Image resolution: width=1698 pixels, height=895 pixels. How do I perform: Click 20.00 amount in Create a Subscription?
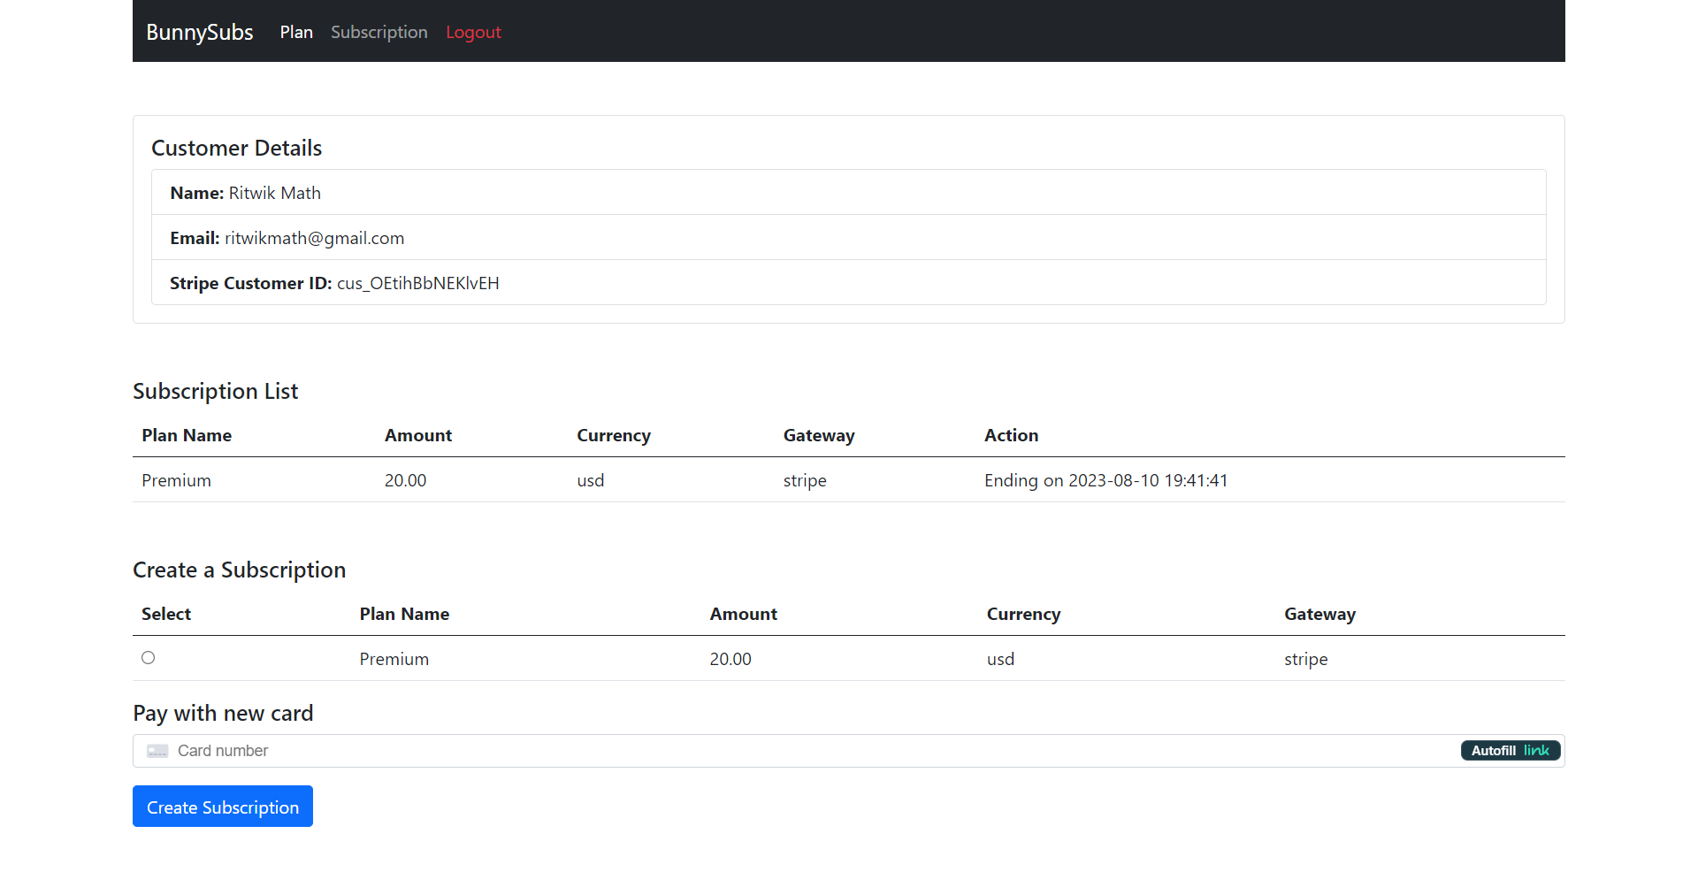(730, 659)
